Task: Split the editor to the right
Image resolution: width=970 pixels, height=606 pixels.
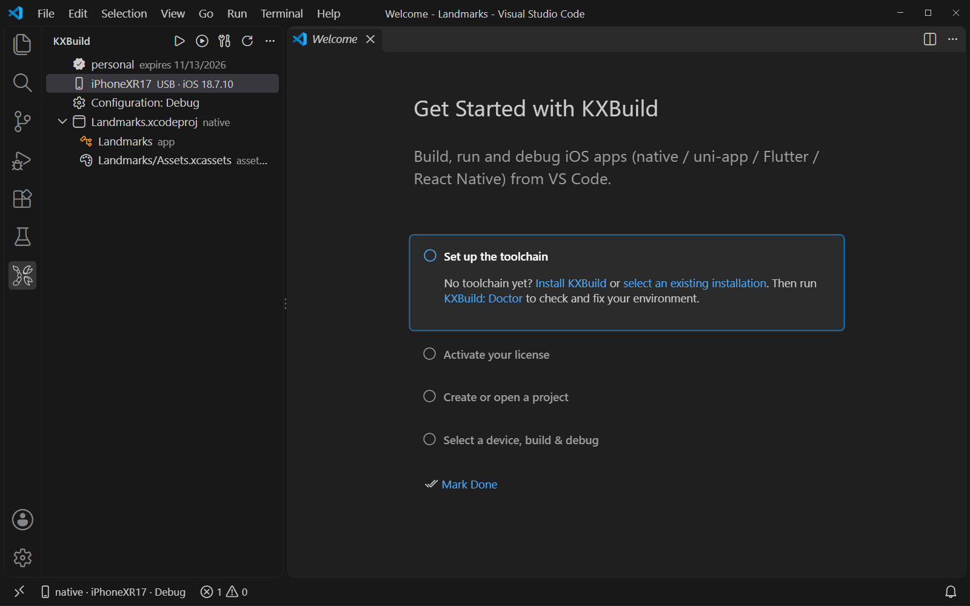Action: point(930,39)
